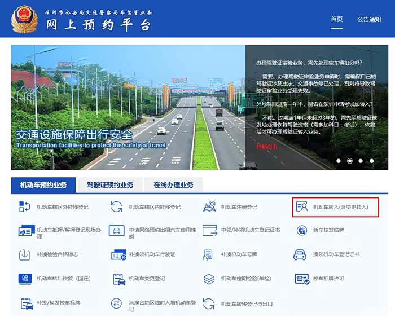Click the 机动车辖区外转移登记 icon
The height and width of the screenshot is (317, 395).
[25, 206]
